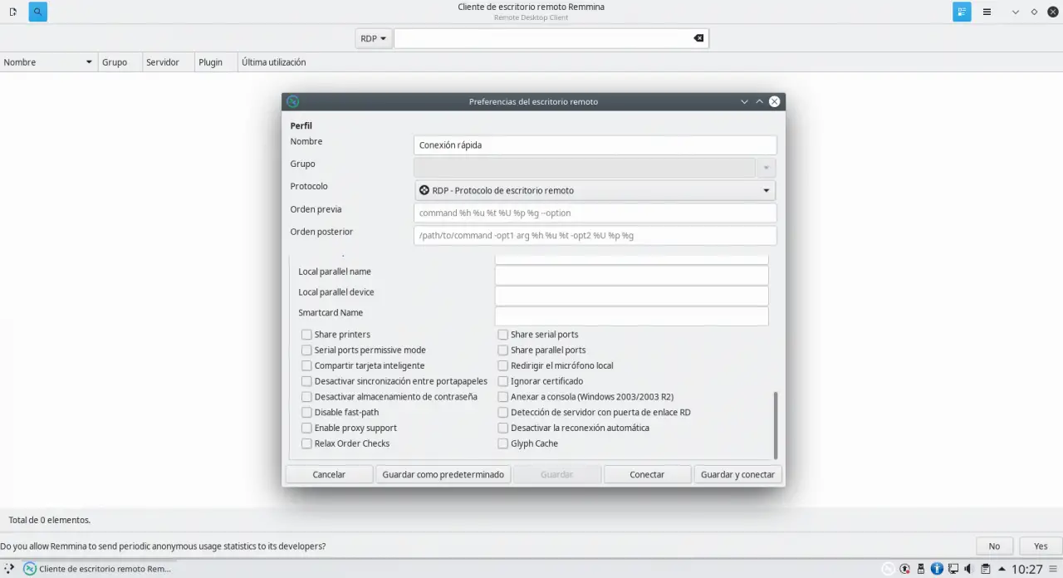Open the Protocolo combo box
1063x578 pixels.
595,190
